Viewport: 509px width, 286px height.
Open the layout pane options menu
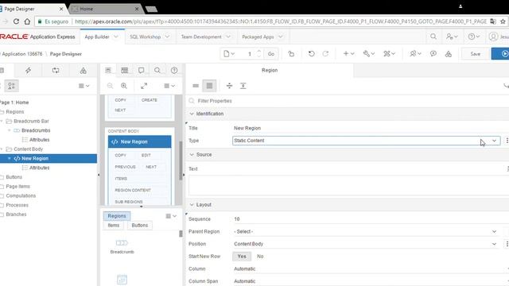169,86
